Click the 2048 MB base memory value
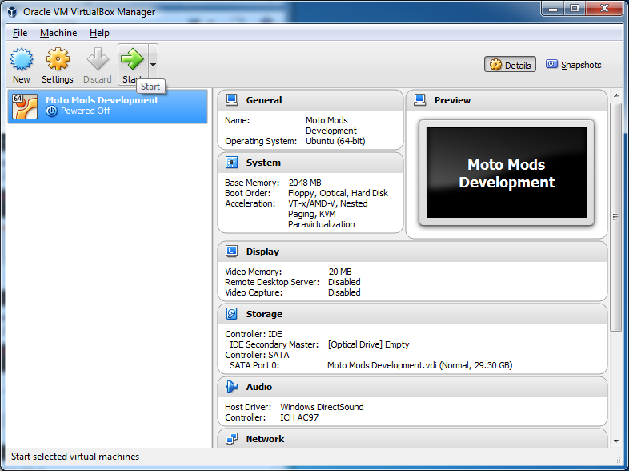This screenshot has width=629, height=471. click(x=305, y=183)
